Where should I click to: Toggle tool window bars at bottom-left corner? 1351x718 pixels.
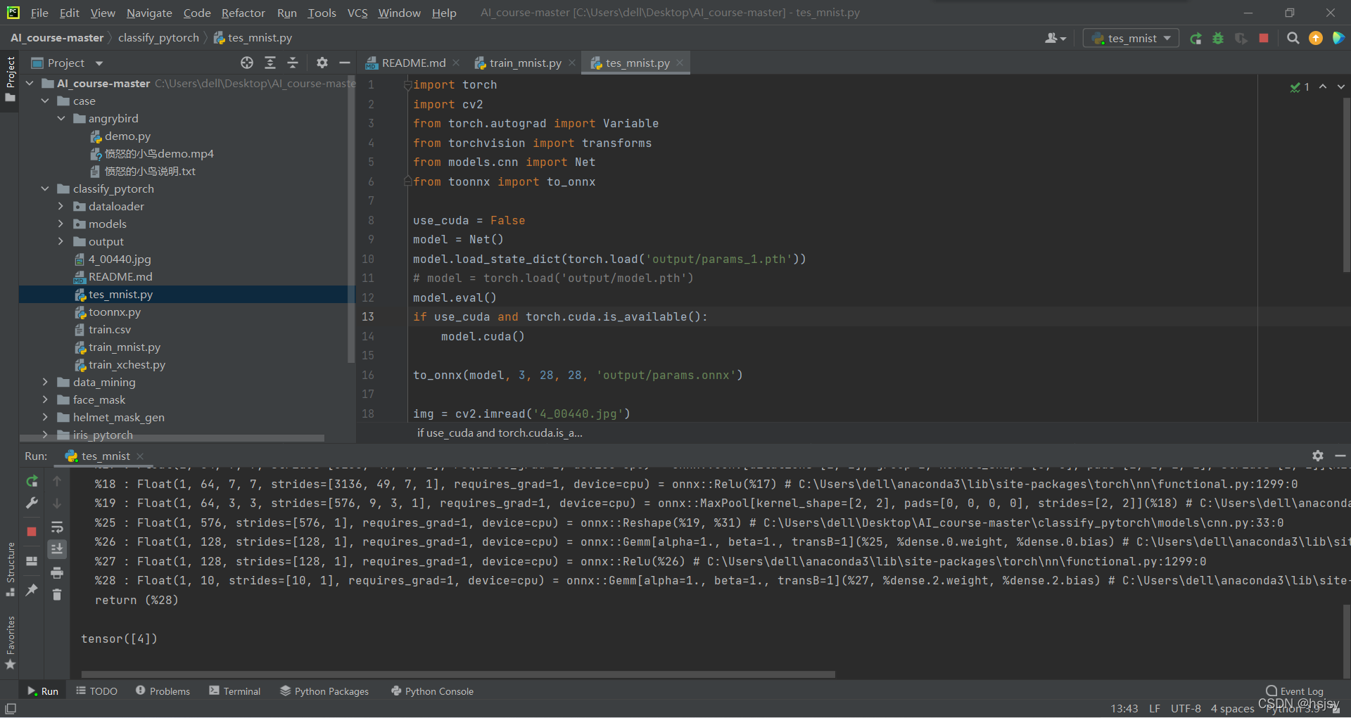pyautogui.click(x=11, y=708)
